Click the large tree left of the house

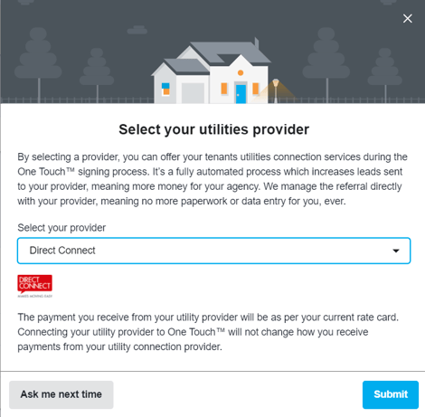point(39,64)
